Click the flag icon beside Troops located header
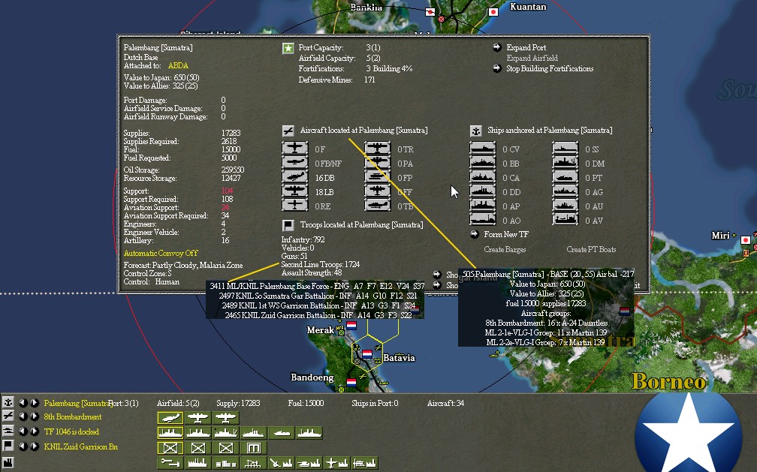Viewport: 757px width, 472px height. coord(288,225)
